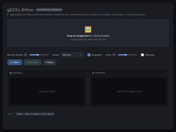The image size is (176, 132).
Task: Disable the Serpentine checkbox
Action: pyautogui.click(x=89, y=55)
